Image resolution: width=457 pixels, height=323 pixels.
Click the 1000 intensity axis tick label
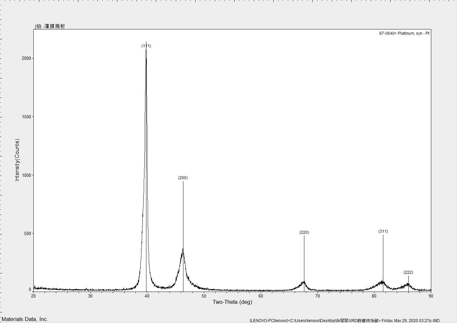(26, 175)
